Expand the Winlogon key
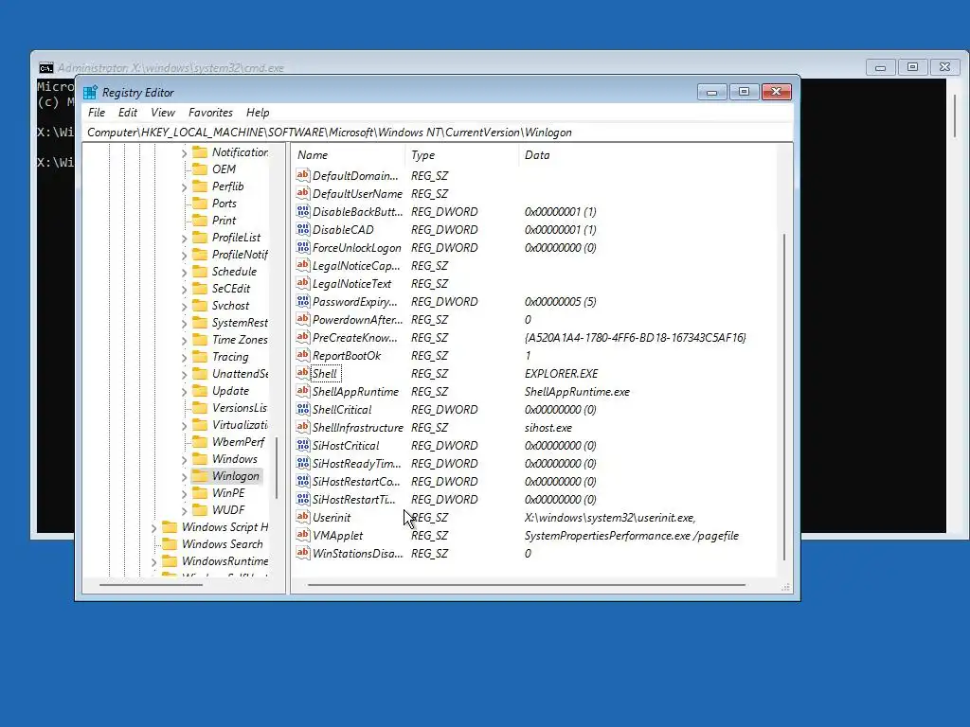 click(185, 477)
